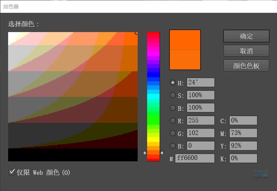Image resolution: width=277 pixels, height=191 pixels.
Task: Open the 颜色色板 swatches view
Action: tap(246, 66)
